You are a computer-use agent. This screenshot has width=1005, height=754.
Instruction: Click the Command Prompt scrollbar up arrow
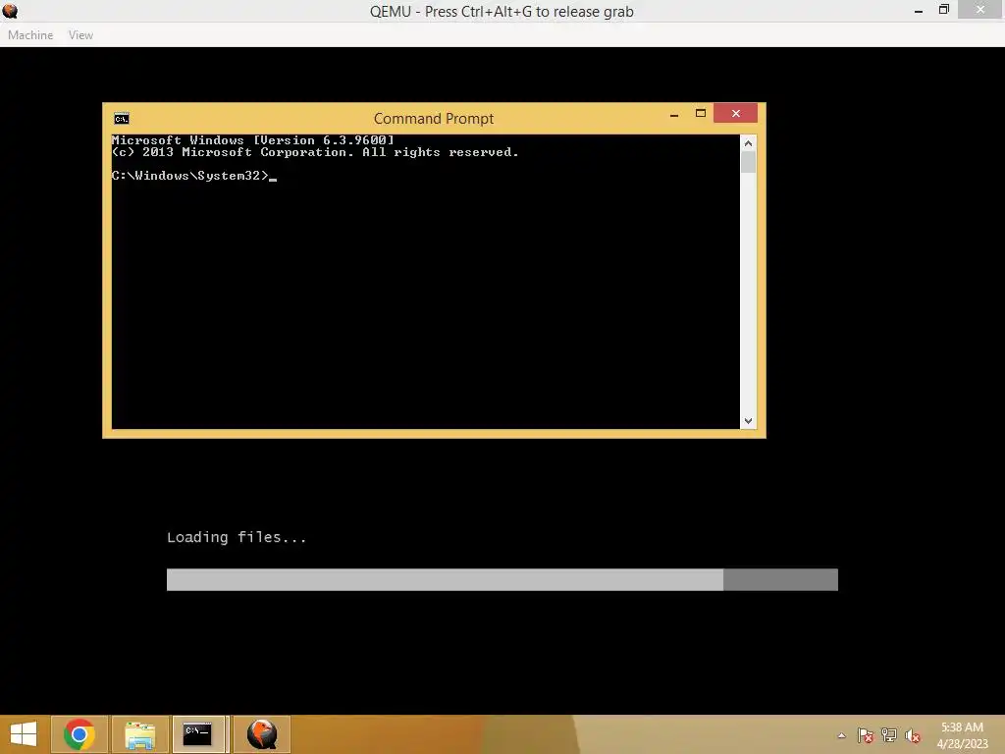tap(748, 143)
